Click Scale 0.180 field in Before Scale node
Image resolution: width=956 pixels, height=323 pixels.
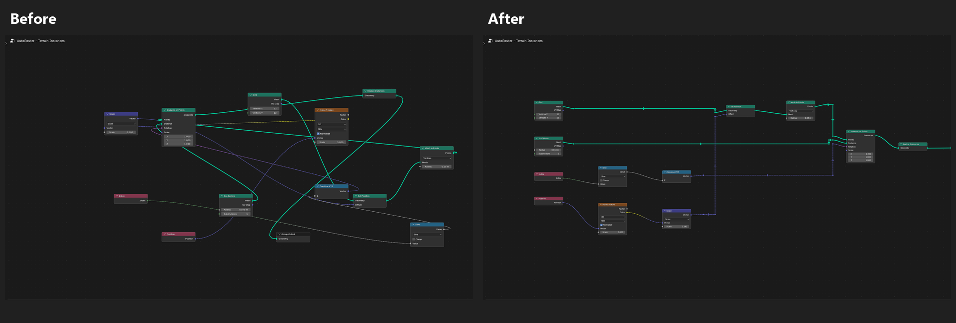pyautogui.click(x=121, y=132)
